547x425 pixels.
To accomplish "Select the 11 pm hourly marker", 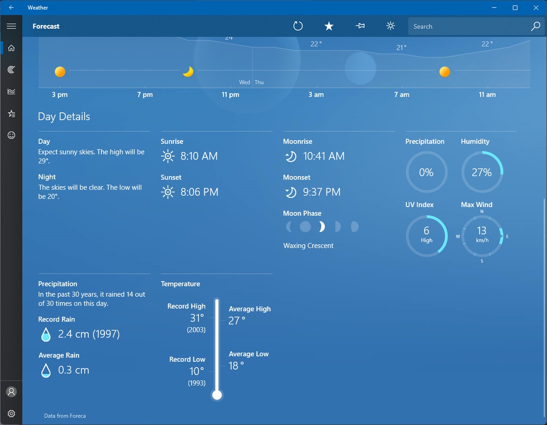I will point(230,95).
